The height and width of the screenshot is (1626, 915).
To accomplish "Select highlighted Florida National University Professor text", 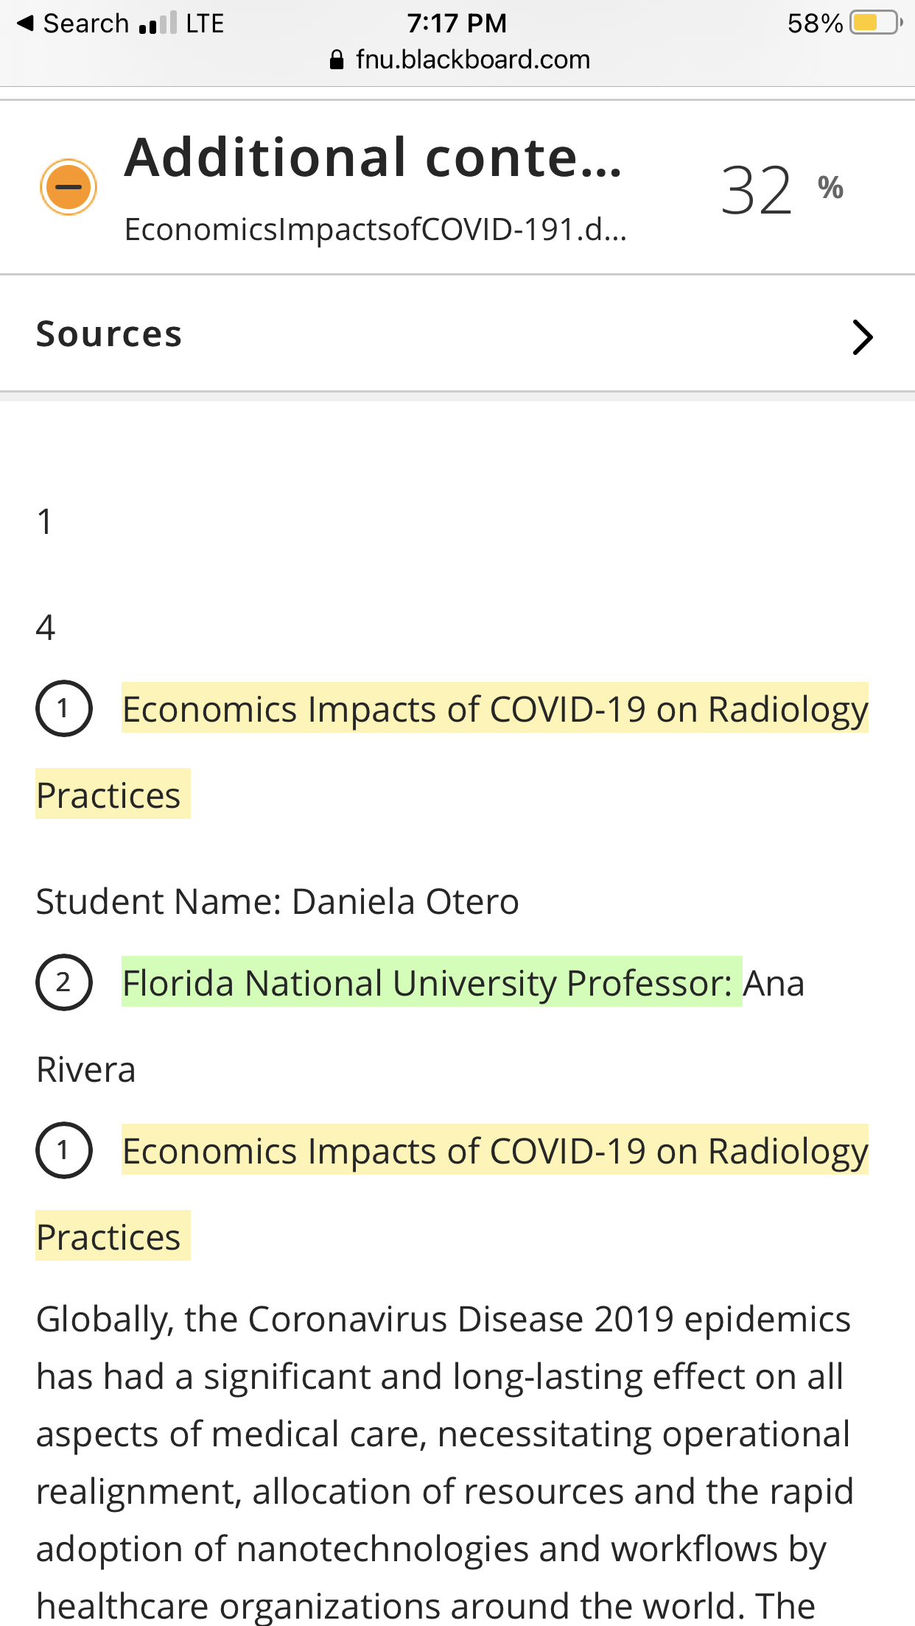I will point(432,982).
